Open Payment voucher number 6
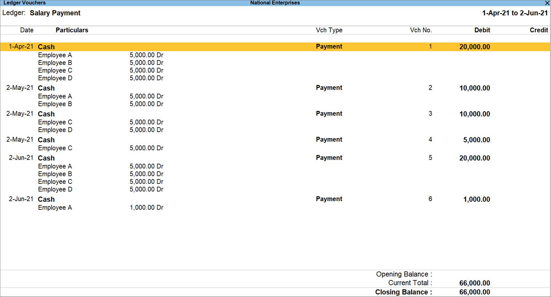 coord(275,199)
